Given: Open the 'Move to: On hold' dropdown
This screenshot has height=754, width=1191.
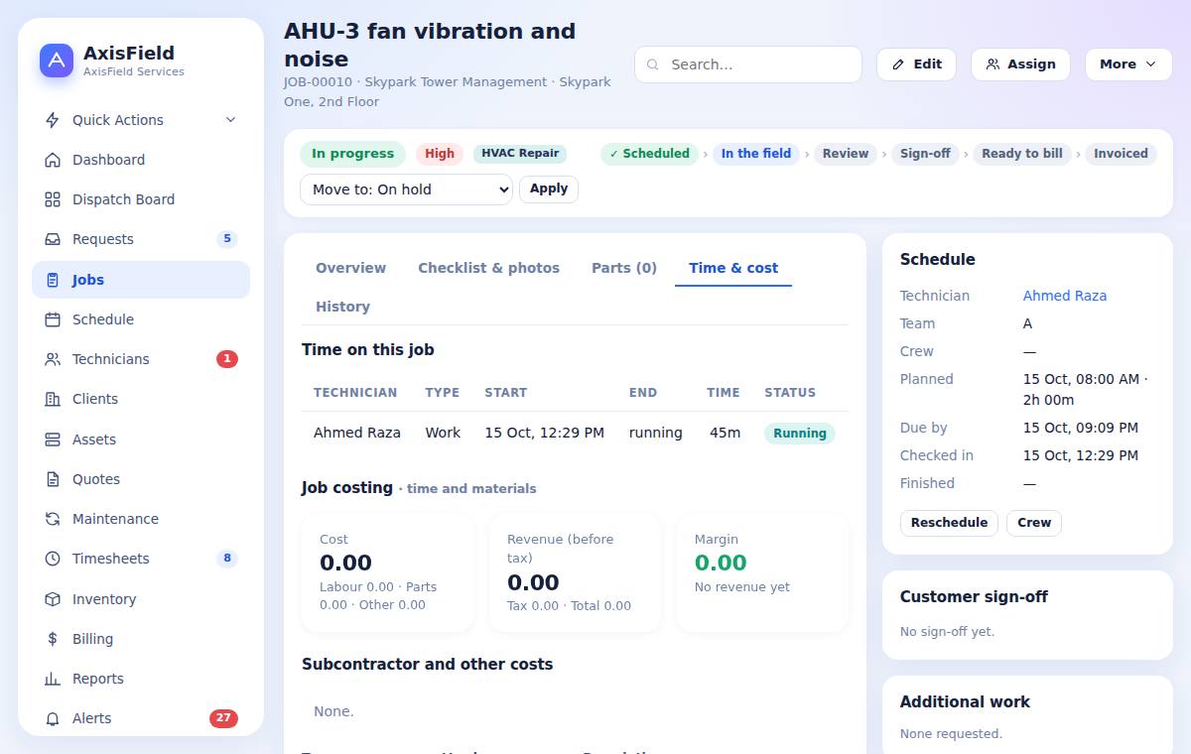Looking at the screenshot, I should (406, 189).
